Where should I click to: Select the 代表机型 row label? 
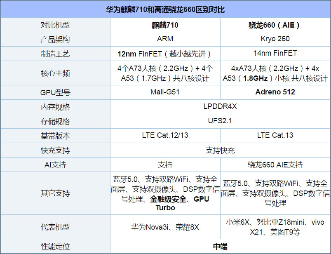pyautogui.click(x=55, y=227)
